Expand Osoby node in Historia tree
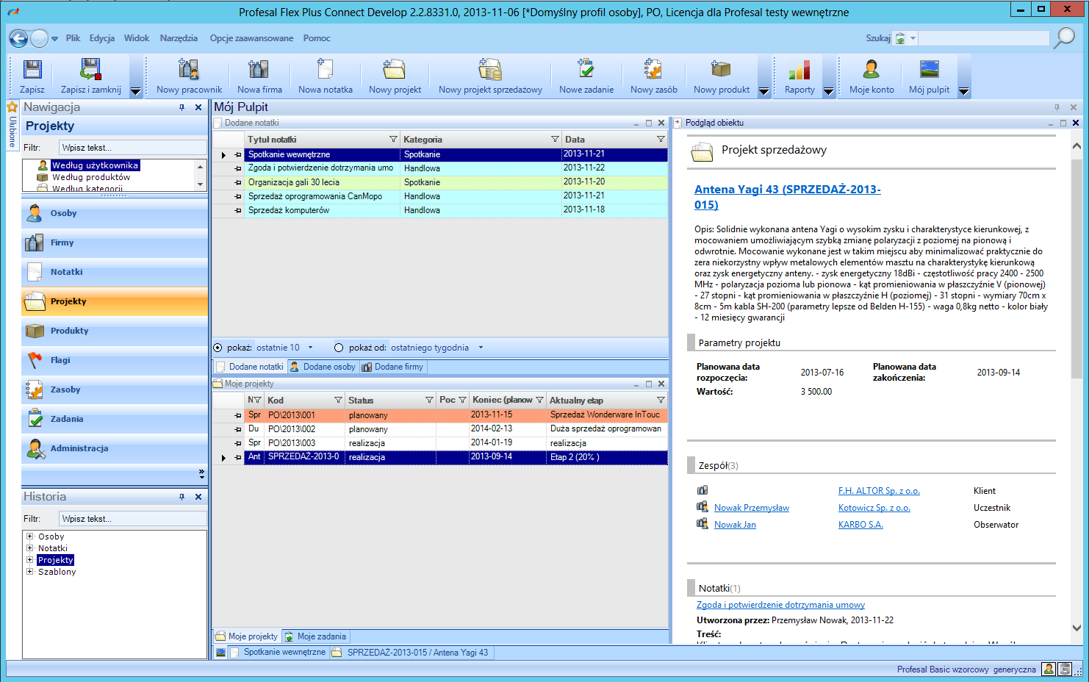 pyautogui.click(x=30, y=536)
